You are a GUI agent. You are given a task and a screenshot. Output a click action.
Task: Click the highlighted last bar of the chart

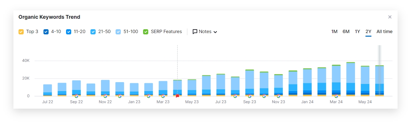[379, 81]
